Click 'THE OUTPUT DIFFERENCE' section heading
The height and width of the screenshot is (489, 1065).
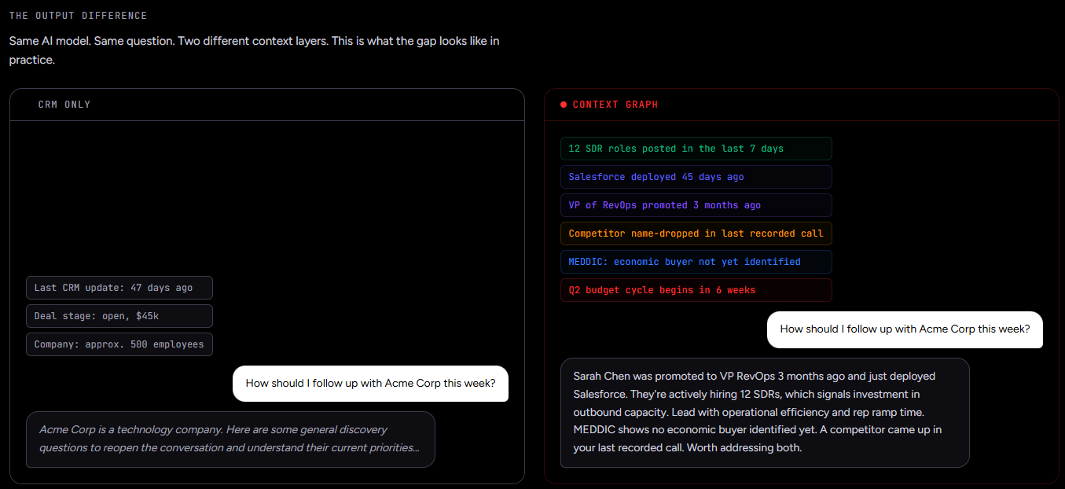(78, 16)
